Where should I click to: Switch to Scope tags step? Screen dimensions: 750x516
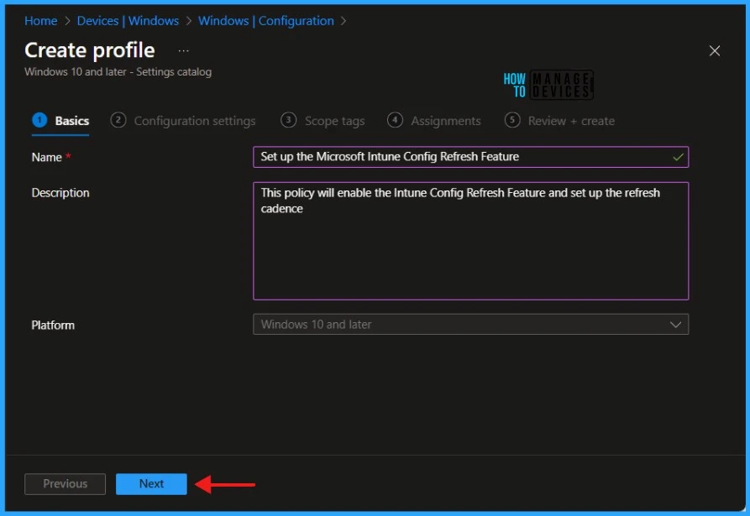[x=323, y=121]
